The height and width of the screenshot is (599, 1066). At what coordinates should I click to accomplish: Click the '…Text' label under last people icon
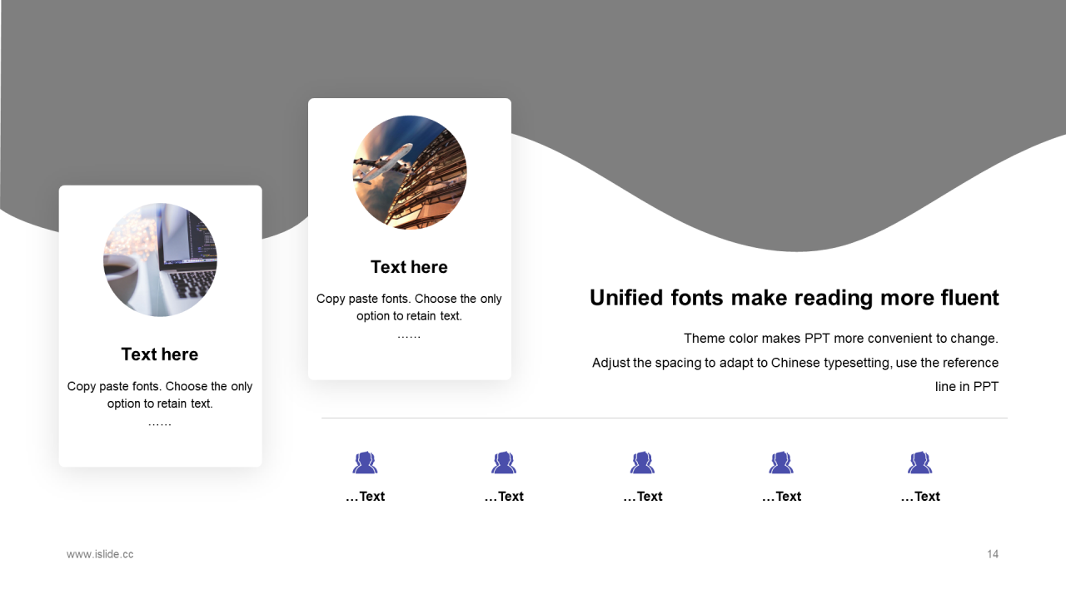[919, 497]
